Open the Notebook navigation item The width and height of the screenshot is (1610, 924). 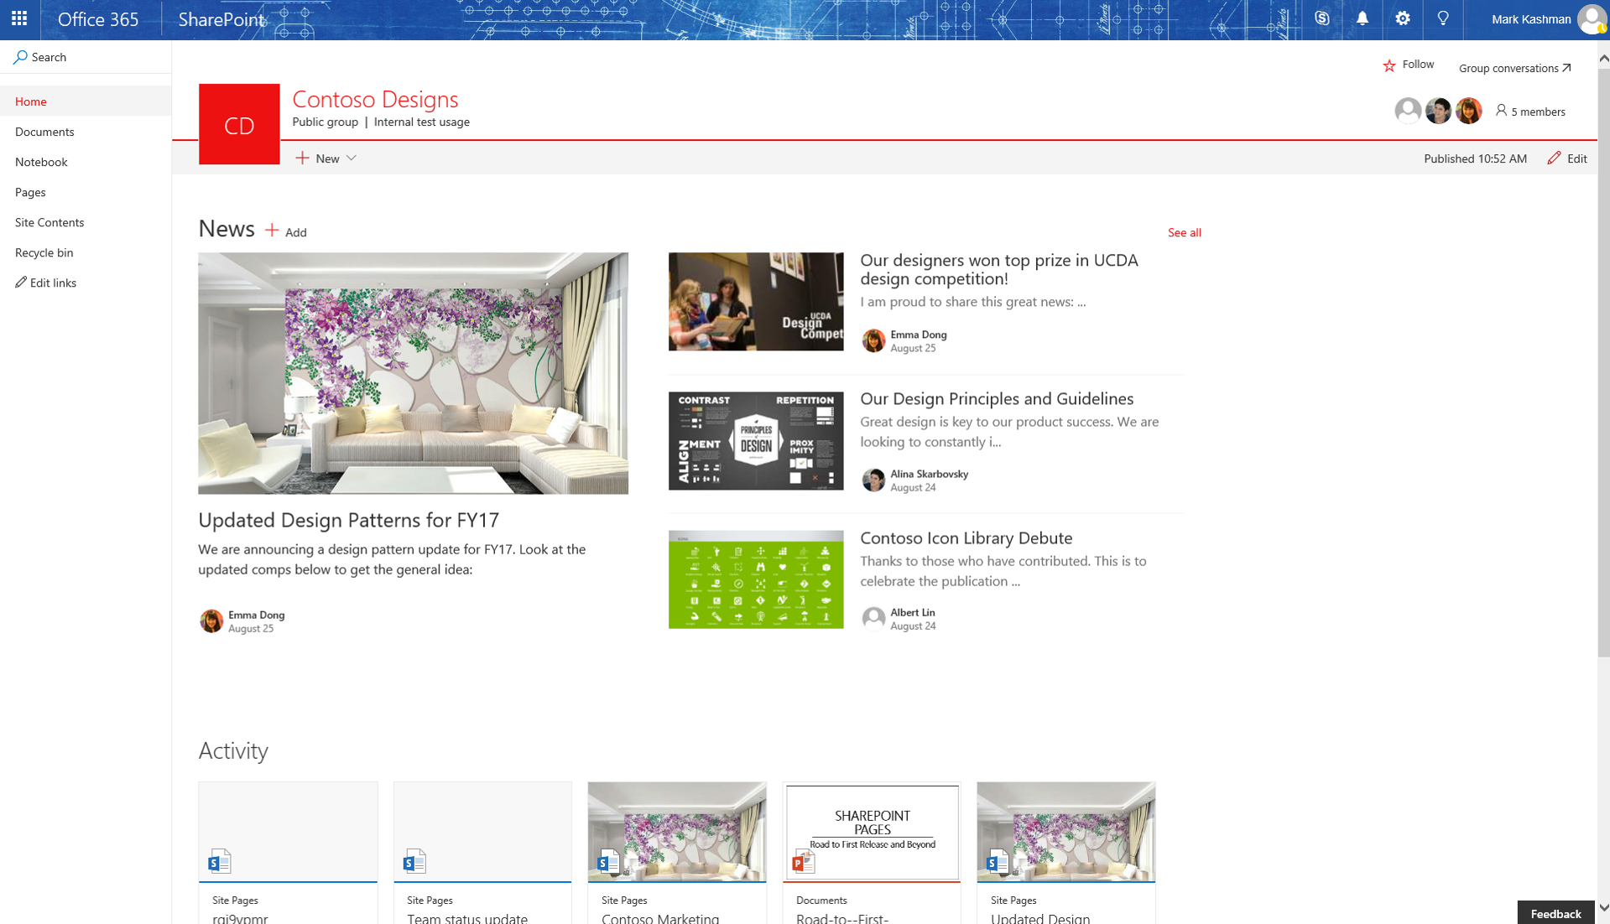(40, 162)
